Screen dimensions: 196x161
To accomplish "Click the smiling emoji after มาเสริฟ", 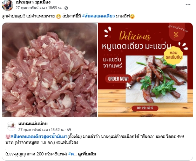I will 133,16.
